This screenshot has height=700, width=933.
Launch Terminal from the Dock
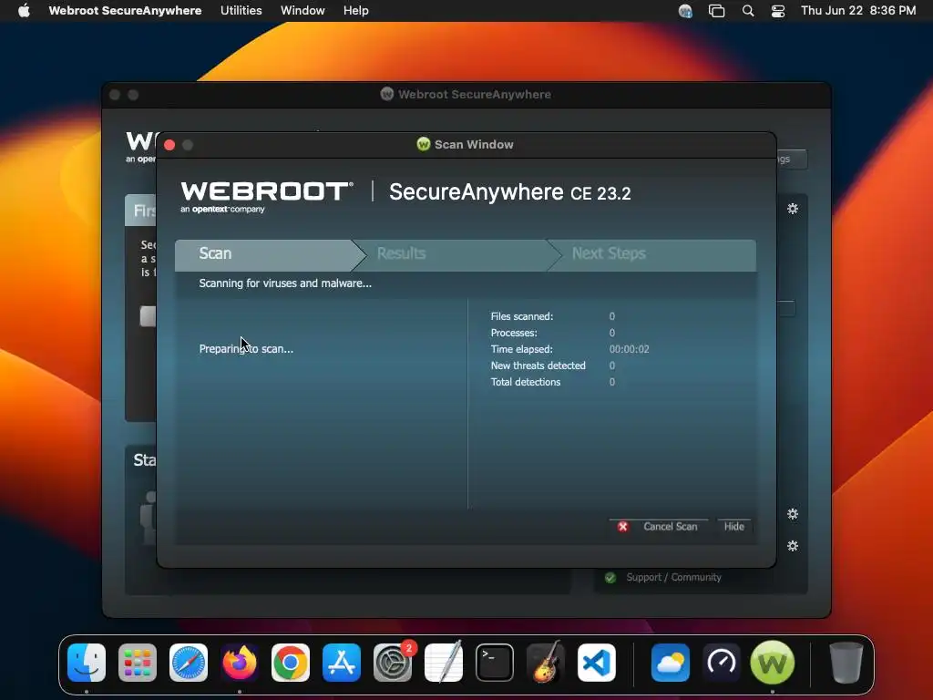coord(495,663)
